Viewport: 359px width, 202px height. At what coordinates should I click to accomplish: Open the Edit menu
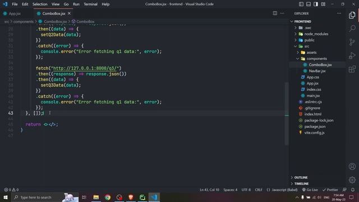25,4
